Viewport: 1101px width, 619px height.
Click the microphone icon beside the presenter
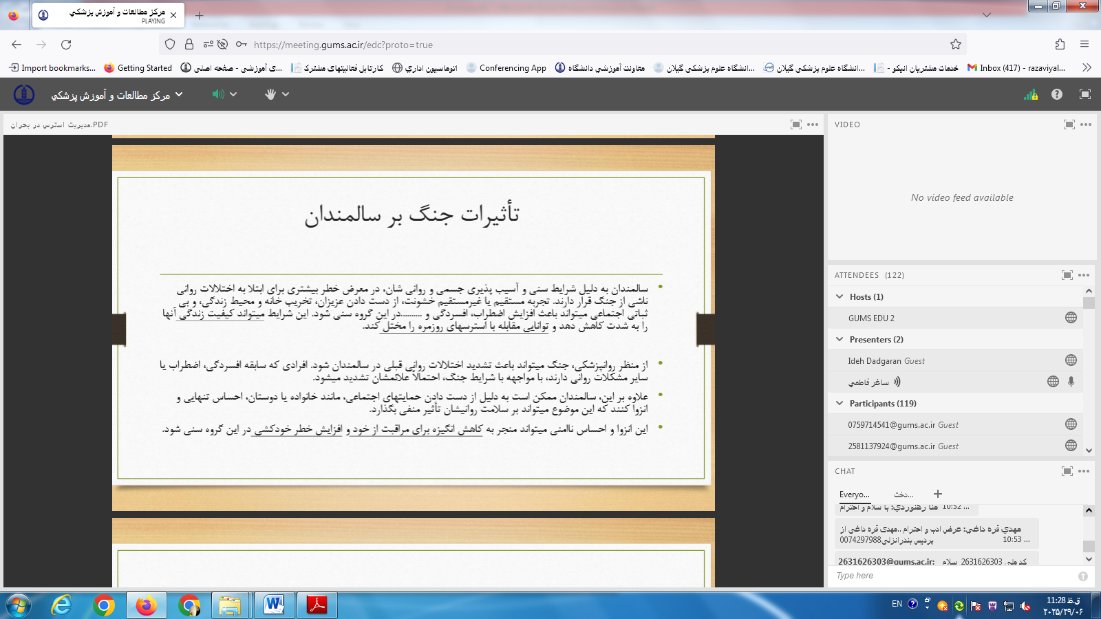click(x=1071, y=382)
